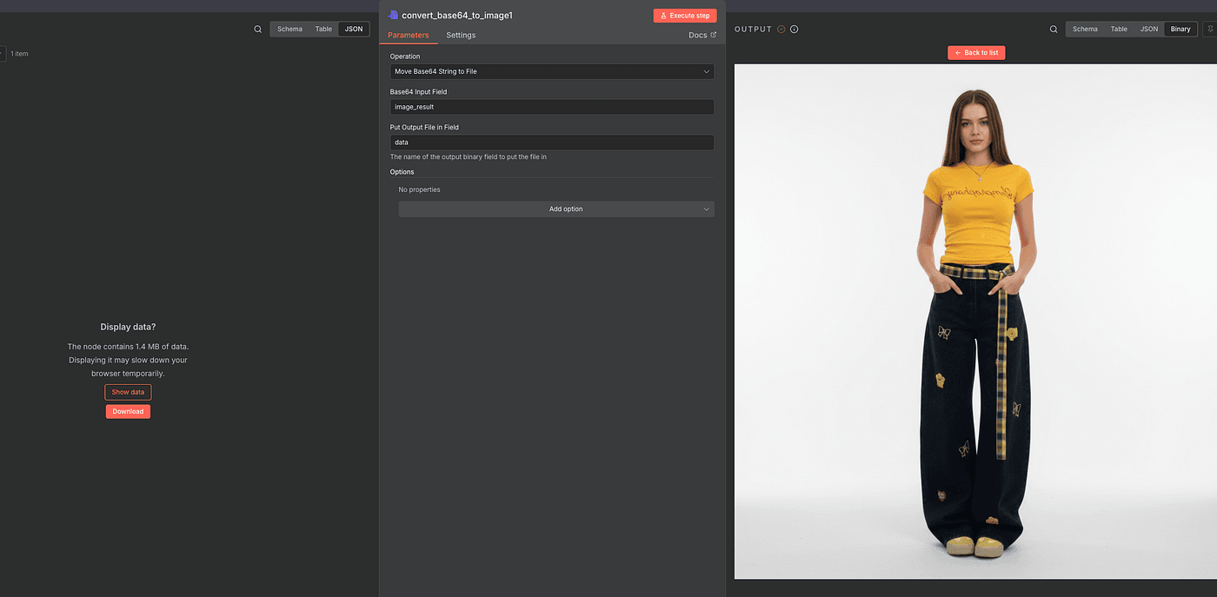This screenshot has height=597, width=1217.
Task: Click the Back to list button
Action: pos(976,52)
